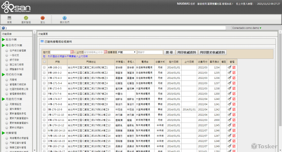The image size is (282, 152).
Task: Click the edit icon for row A棟-168-2-1
Action: tap(230, 68)
